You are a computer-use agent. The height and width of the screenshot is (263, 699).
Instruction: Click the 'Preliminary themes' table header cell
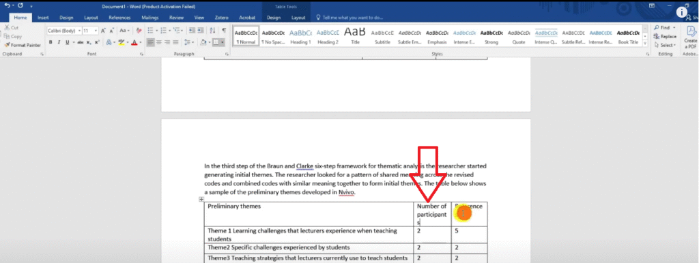point(309,214)
